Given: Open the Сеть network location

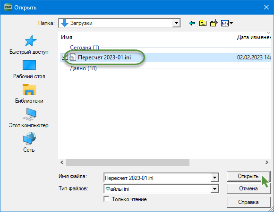Looking at the screenshot, I should [x=29, y=142].
